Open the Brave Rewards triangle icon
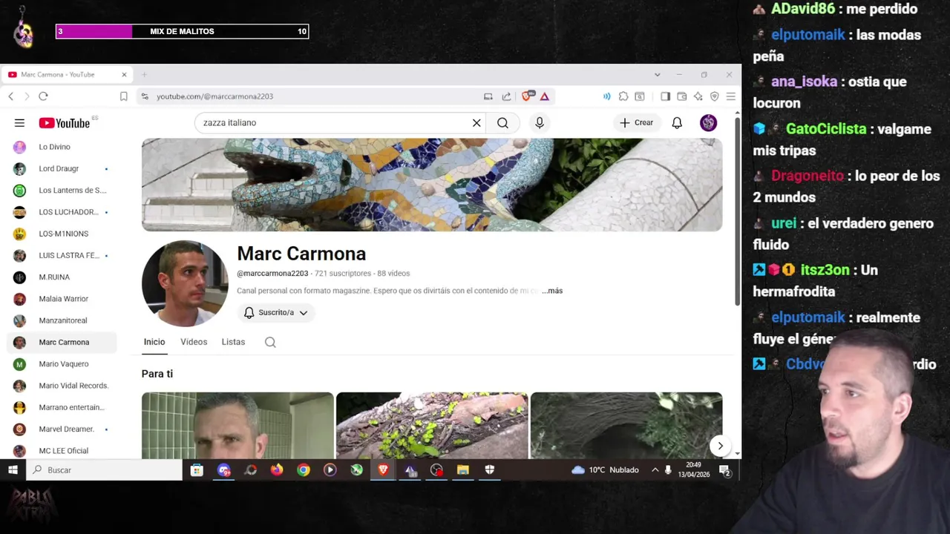The image size is (950, 534). click(545, 96)
